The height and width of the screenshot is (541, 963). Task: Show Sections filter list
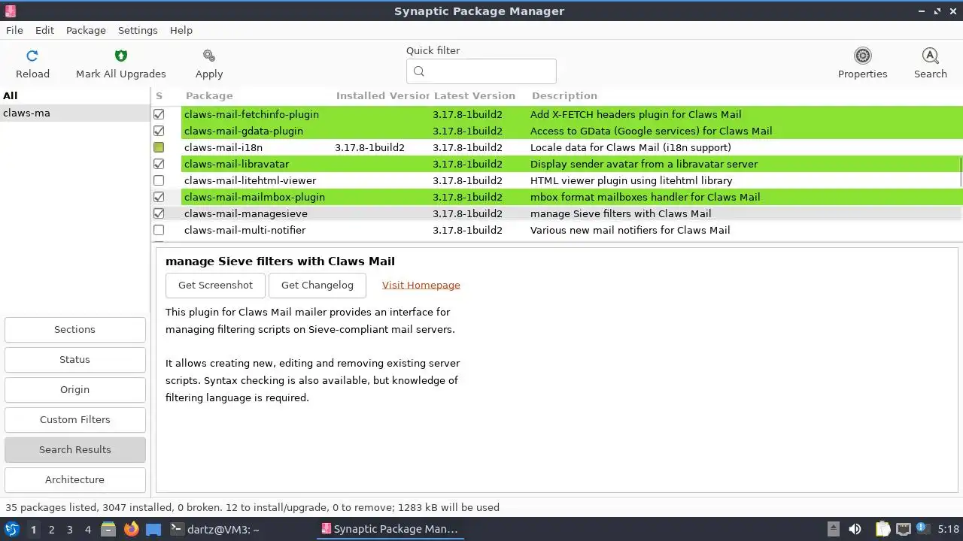point(74,329)
